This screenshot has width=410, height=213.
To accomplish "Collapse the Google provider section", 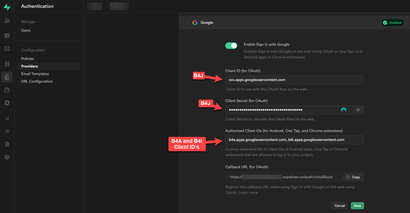I will coord(187,22).
